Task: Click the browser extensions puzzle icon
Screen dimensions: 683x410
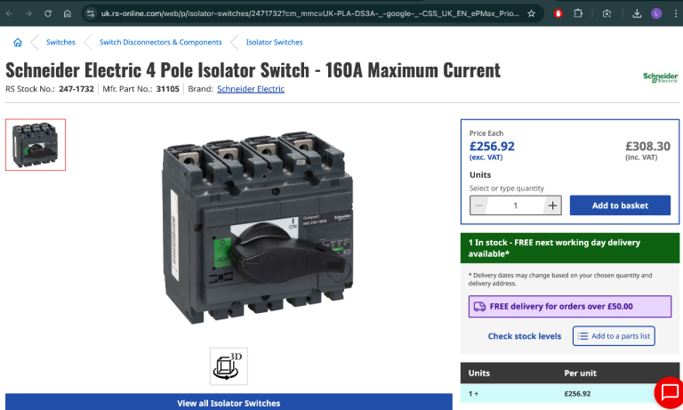Action: pos(578,13)
